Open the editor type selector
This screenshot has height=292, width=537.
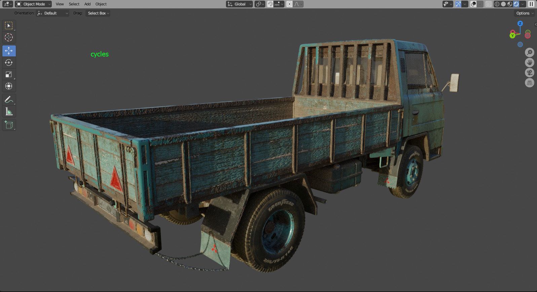[7, 4]
